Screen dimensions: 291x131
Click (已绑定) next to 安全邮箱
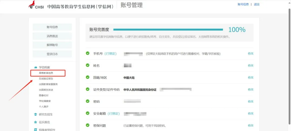click(x=114, y=114)
